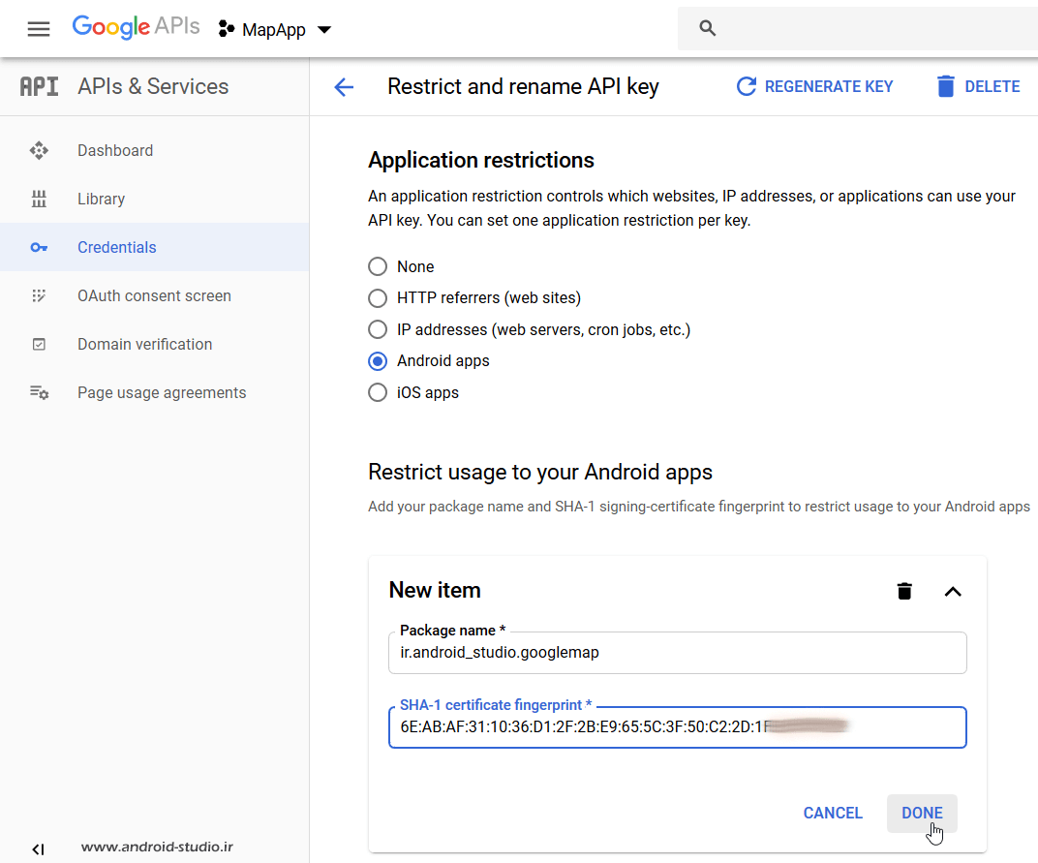
Task: Delete the New item entry via trash icon
Action: [904, 591]
